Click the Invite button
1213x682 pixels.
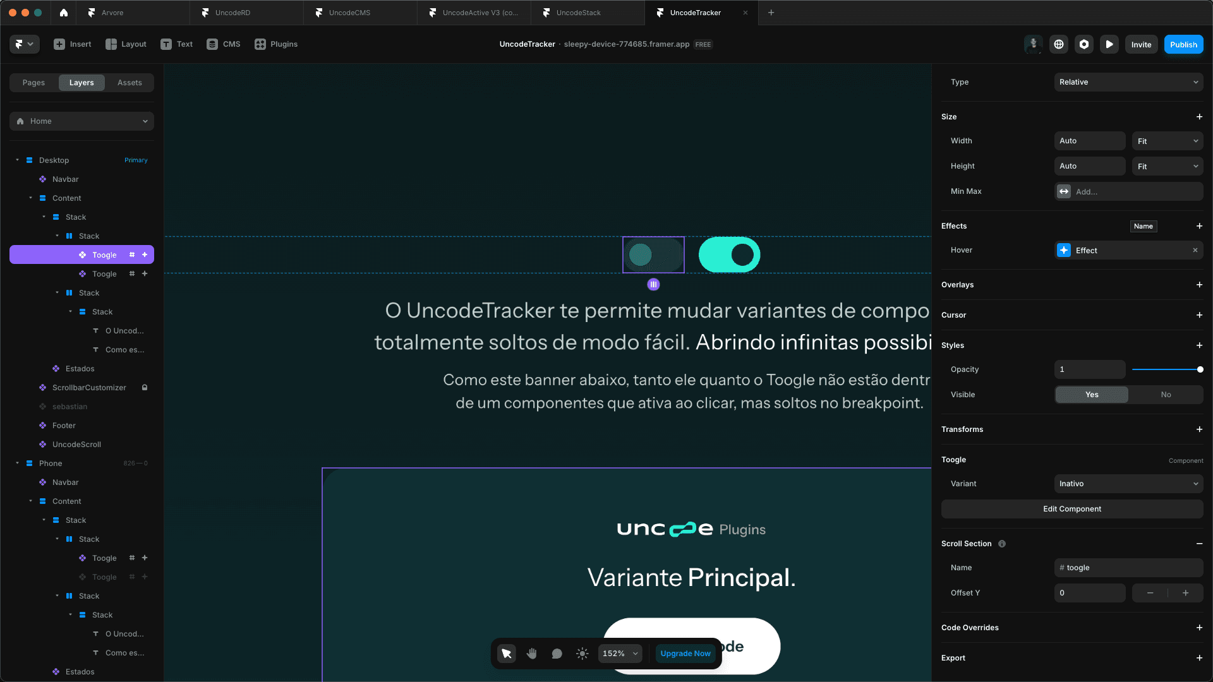pyautogui.click(x=1141, y=44)
